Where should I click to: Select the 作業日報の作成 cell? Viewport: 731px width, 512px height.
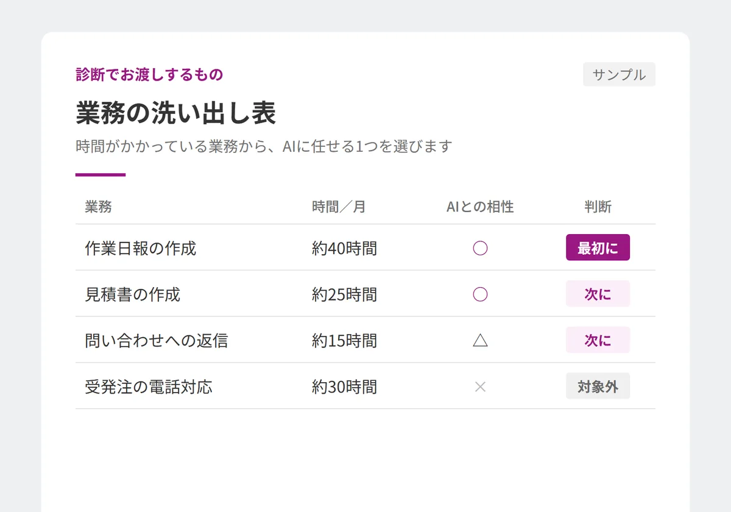141,248
